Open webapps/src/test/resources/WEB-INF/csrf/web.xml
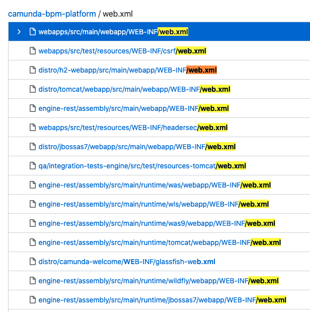This screenshot has height=312, width=310. [122, 51]
